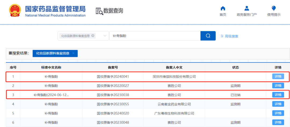Click the 使用提示 label
Viewport: 290px width, 127px height.
[274, 15]
